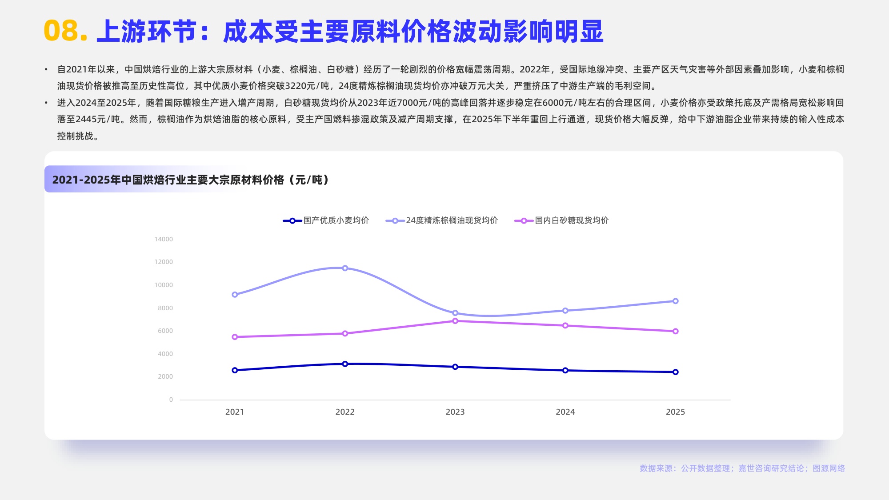Click the y-axis value "10000"

[164, 285]
